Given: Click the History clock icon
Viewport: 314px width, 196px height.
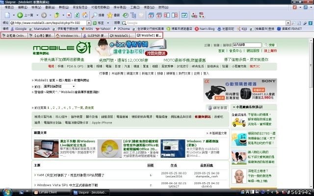Looking at the screenshot, I should (x=126, y=15).
